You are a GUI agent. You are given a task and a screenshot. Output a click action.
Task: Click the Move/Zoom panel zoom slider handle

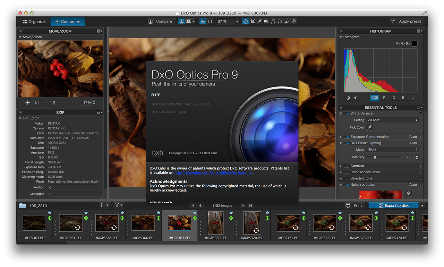click(x=54, y=103)
